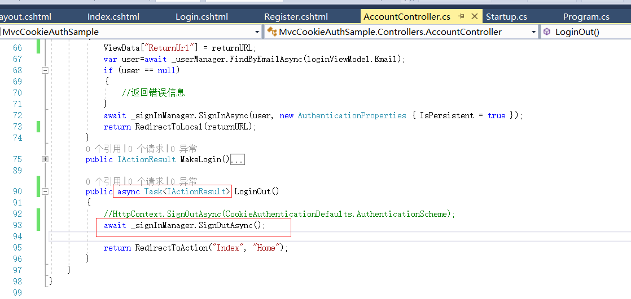
Task: Open the Startup.cs tab
Action: coord(506,17)
